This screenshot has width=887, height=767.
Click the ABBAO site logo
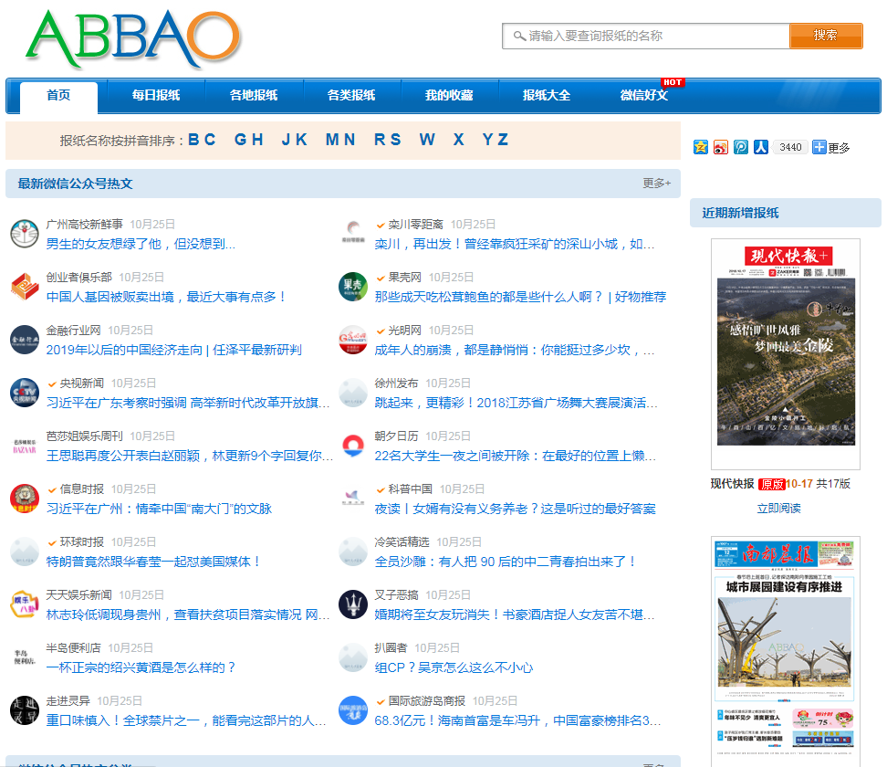pos(133,38)
